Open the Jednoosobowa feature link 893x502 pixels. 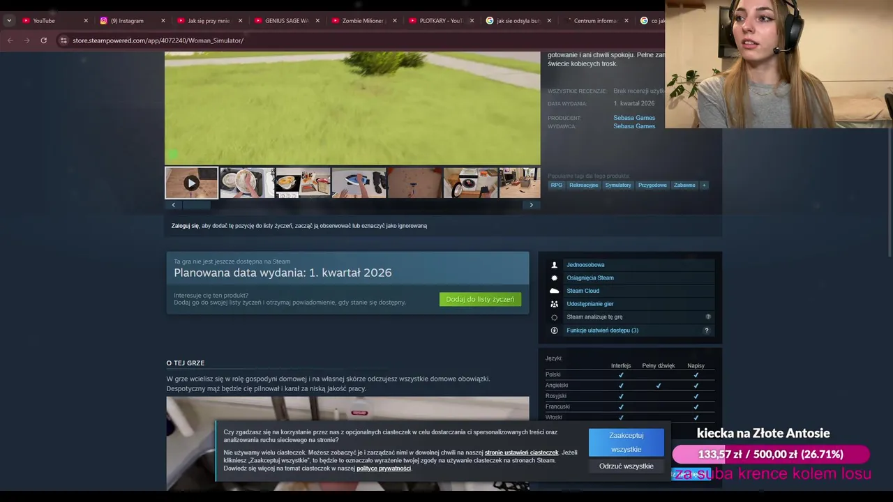click(x=585, y=265)
